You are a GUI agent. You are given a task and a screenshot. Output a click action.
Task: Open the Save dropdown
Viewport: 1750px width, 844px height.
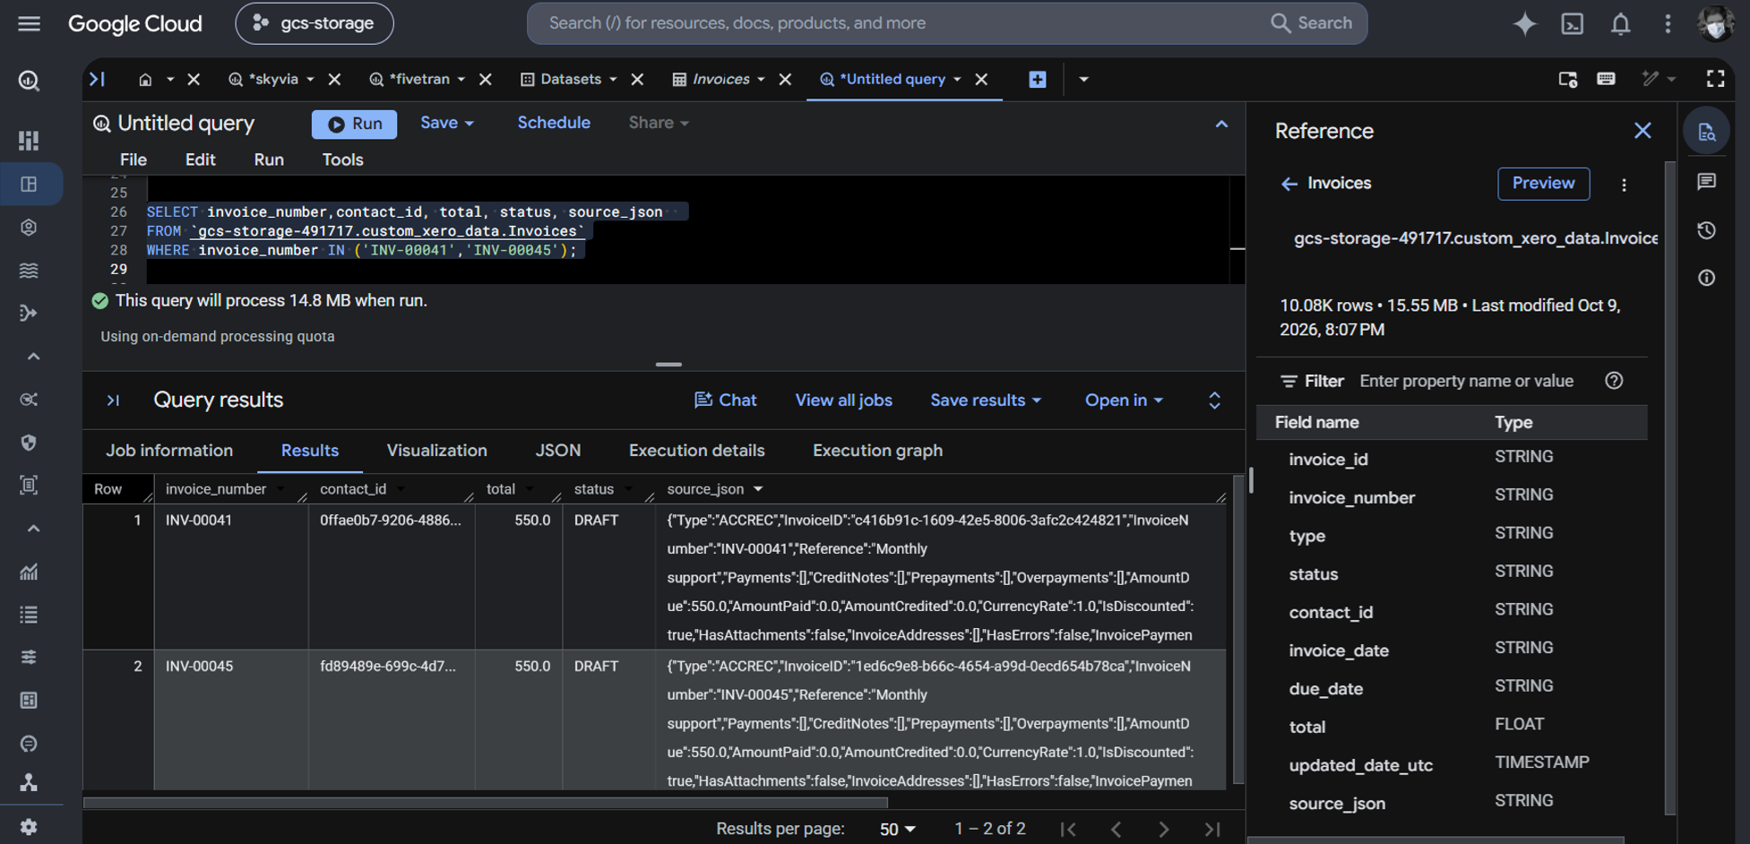click(446, 123)
